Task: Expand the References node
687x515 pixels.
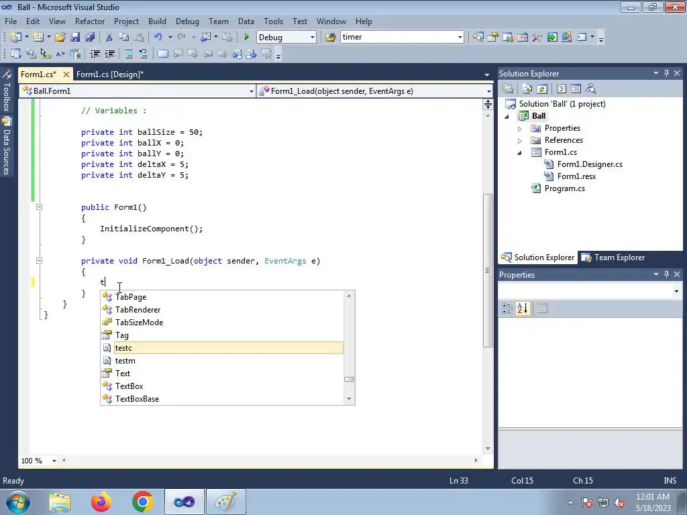Action: 520,141
